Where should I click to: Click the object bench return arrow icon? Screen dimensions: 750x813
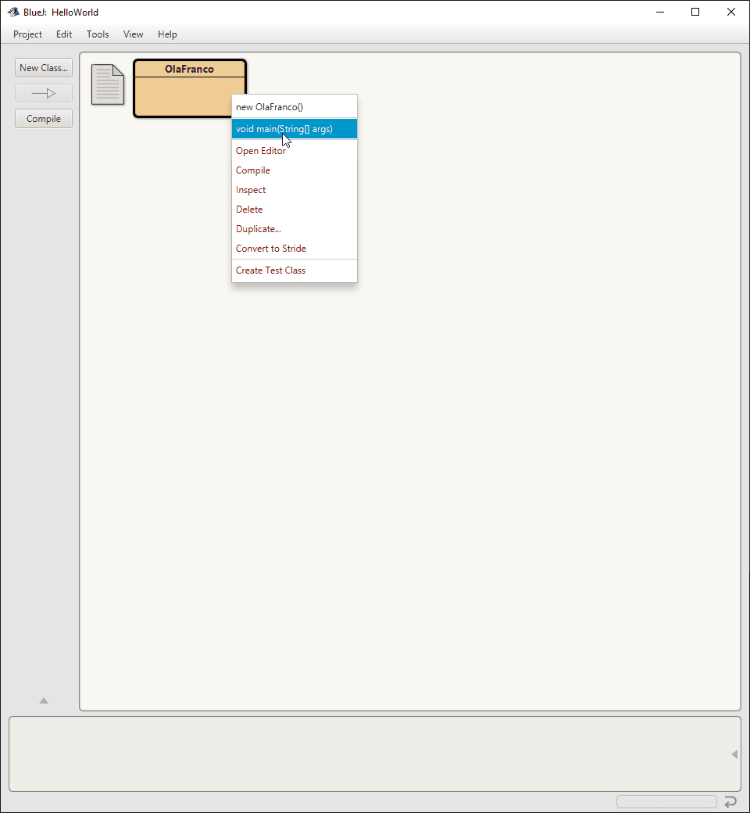click(x=730, y=801)
